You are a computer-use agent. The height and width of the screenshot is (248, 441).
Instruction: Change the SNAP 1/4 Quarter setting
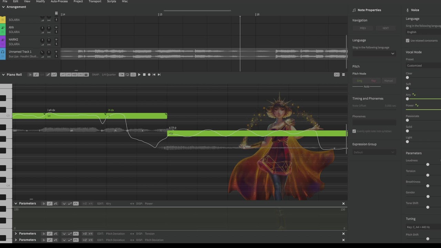[x=109, y=74]
